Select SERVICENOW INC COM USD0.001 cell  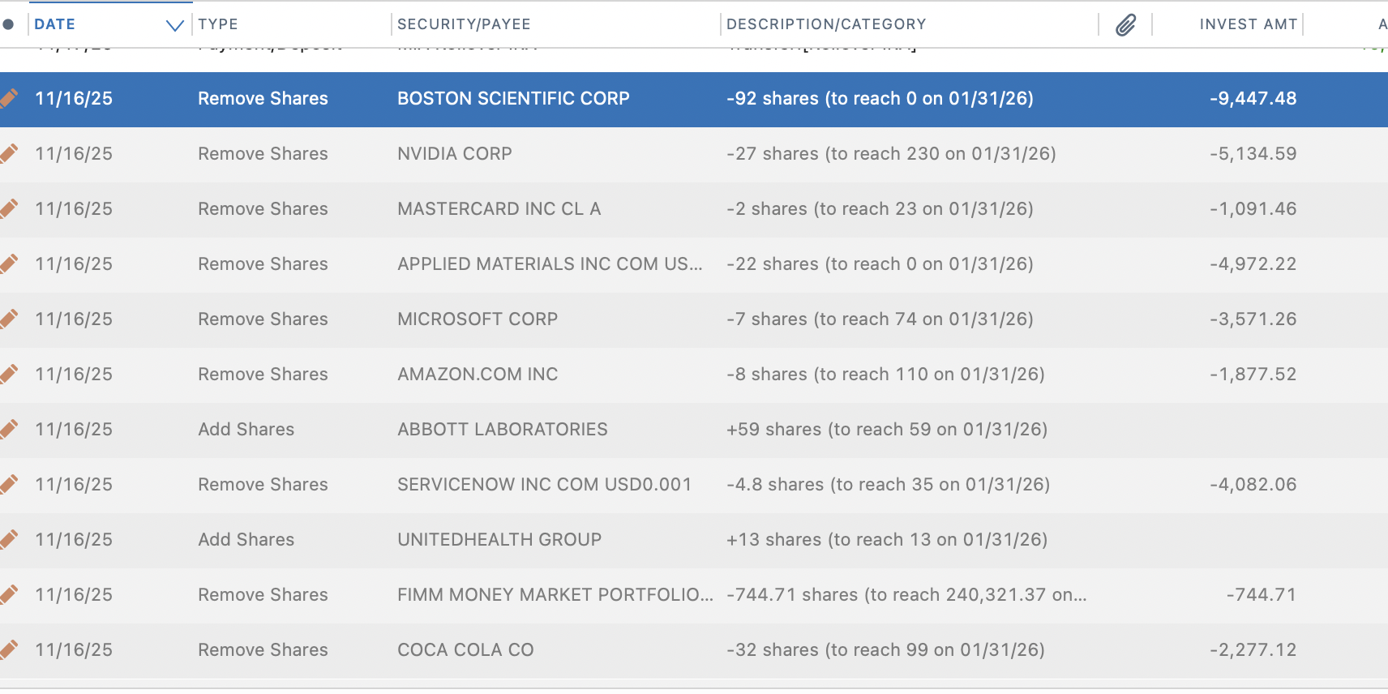544,485
